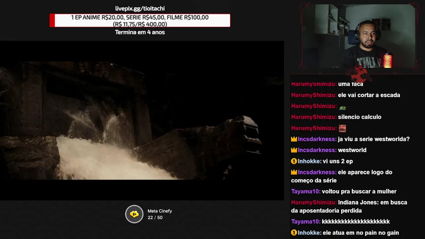Click the chat text "westworld"
The width and height of the screenshot is (425, 239).
point(352,150)
